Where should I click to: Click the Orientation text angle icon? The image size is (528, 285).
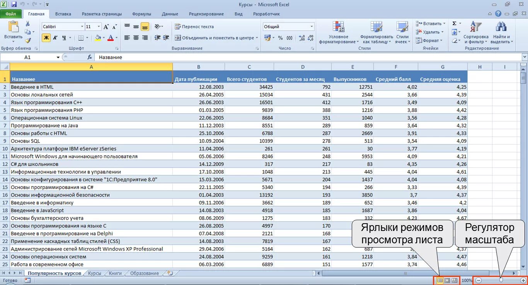pos(157,27)
